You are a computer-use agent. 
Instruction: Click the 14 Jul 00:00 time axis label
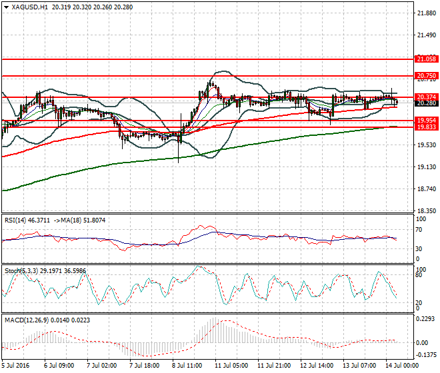pyautogui.click(x=402, y=366)
